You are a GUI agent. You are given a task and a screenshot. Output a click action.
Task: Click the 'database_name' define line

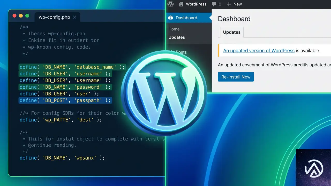click(x=72, y=67)
